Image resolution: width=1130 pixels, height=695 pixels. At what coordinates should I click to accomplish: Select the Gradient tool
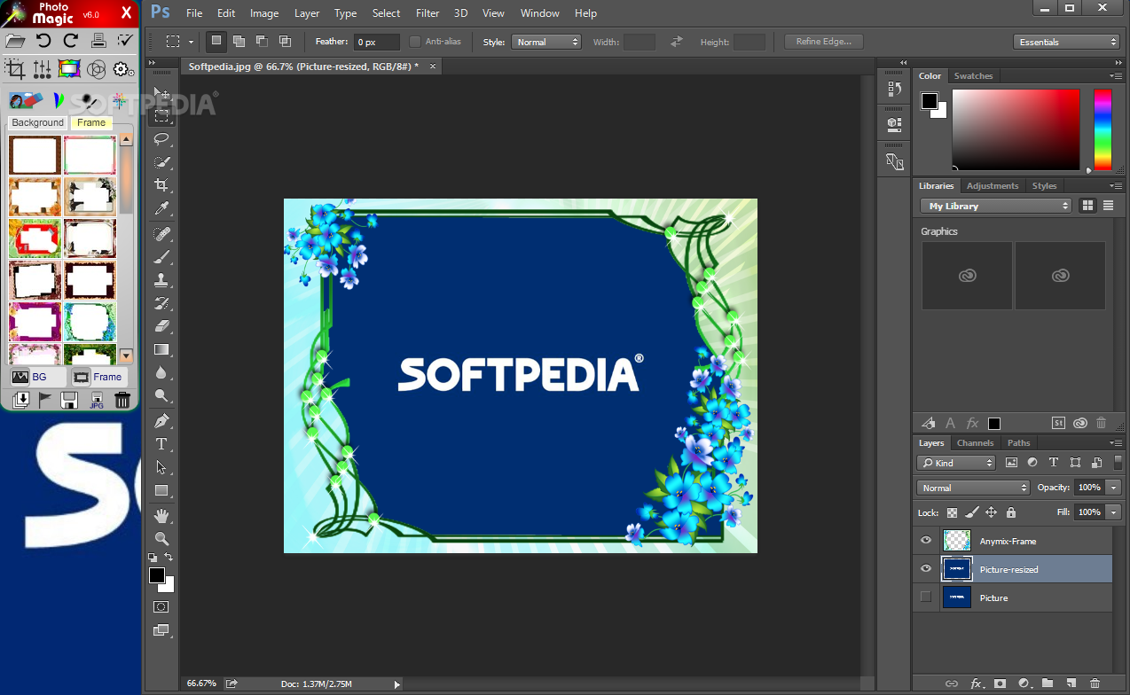point(161,349)
